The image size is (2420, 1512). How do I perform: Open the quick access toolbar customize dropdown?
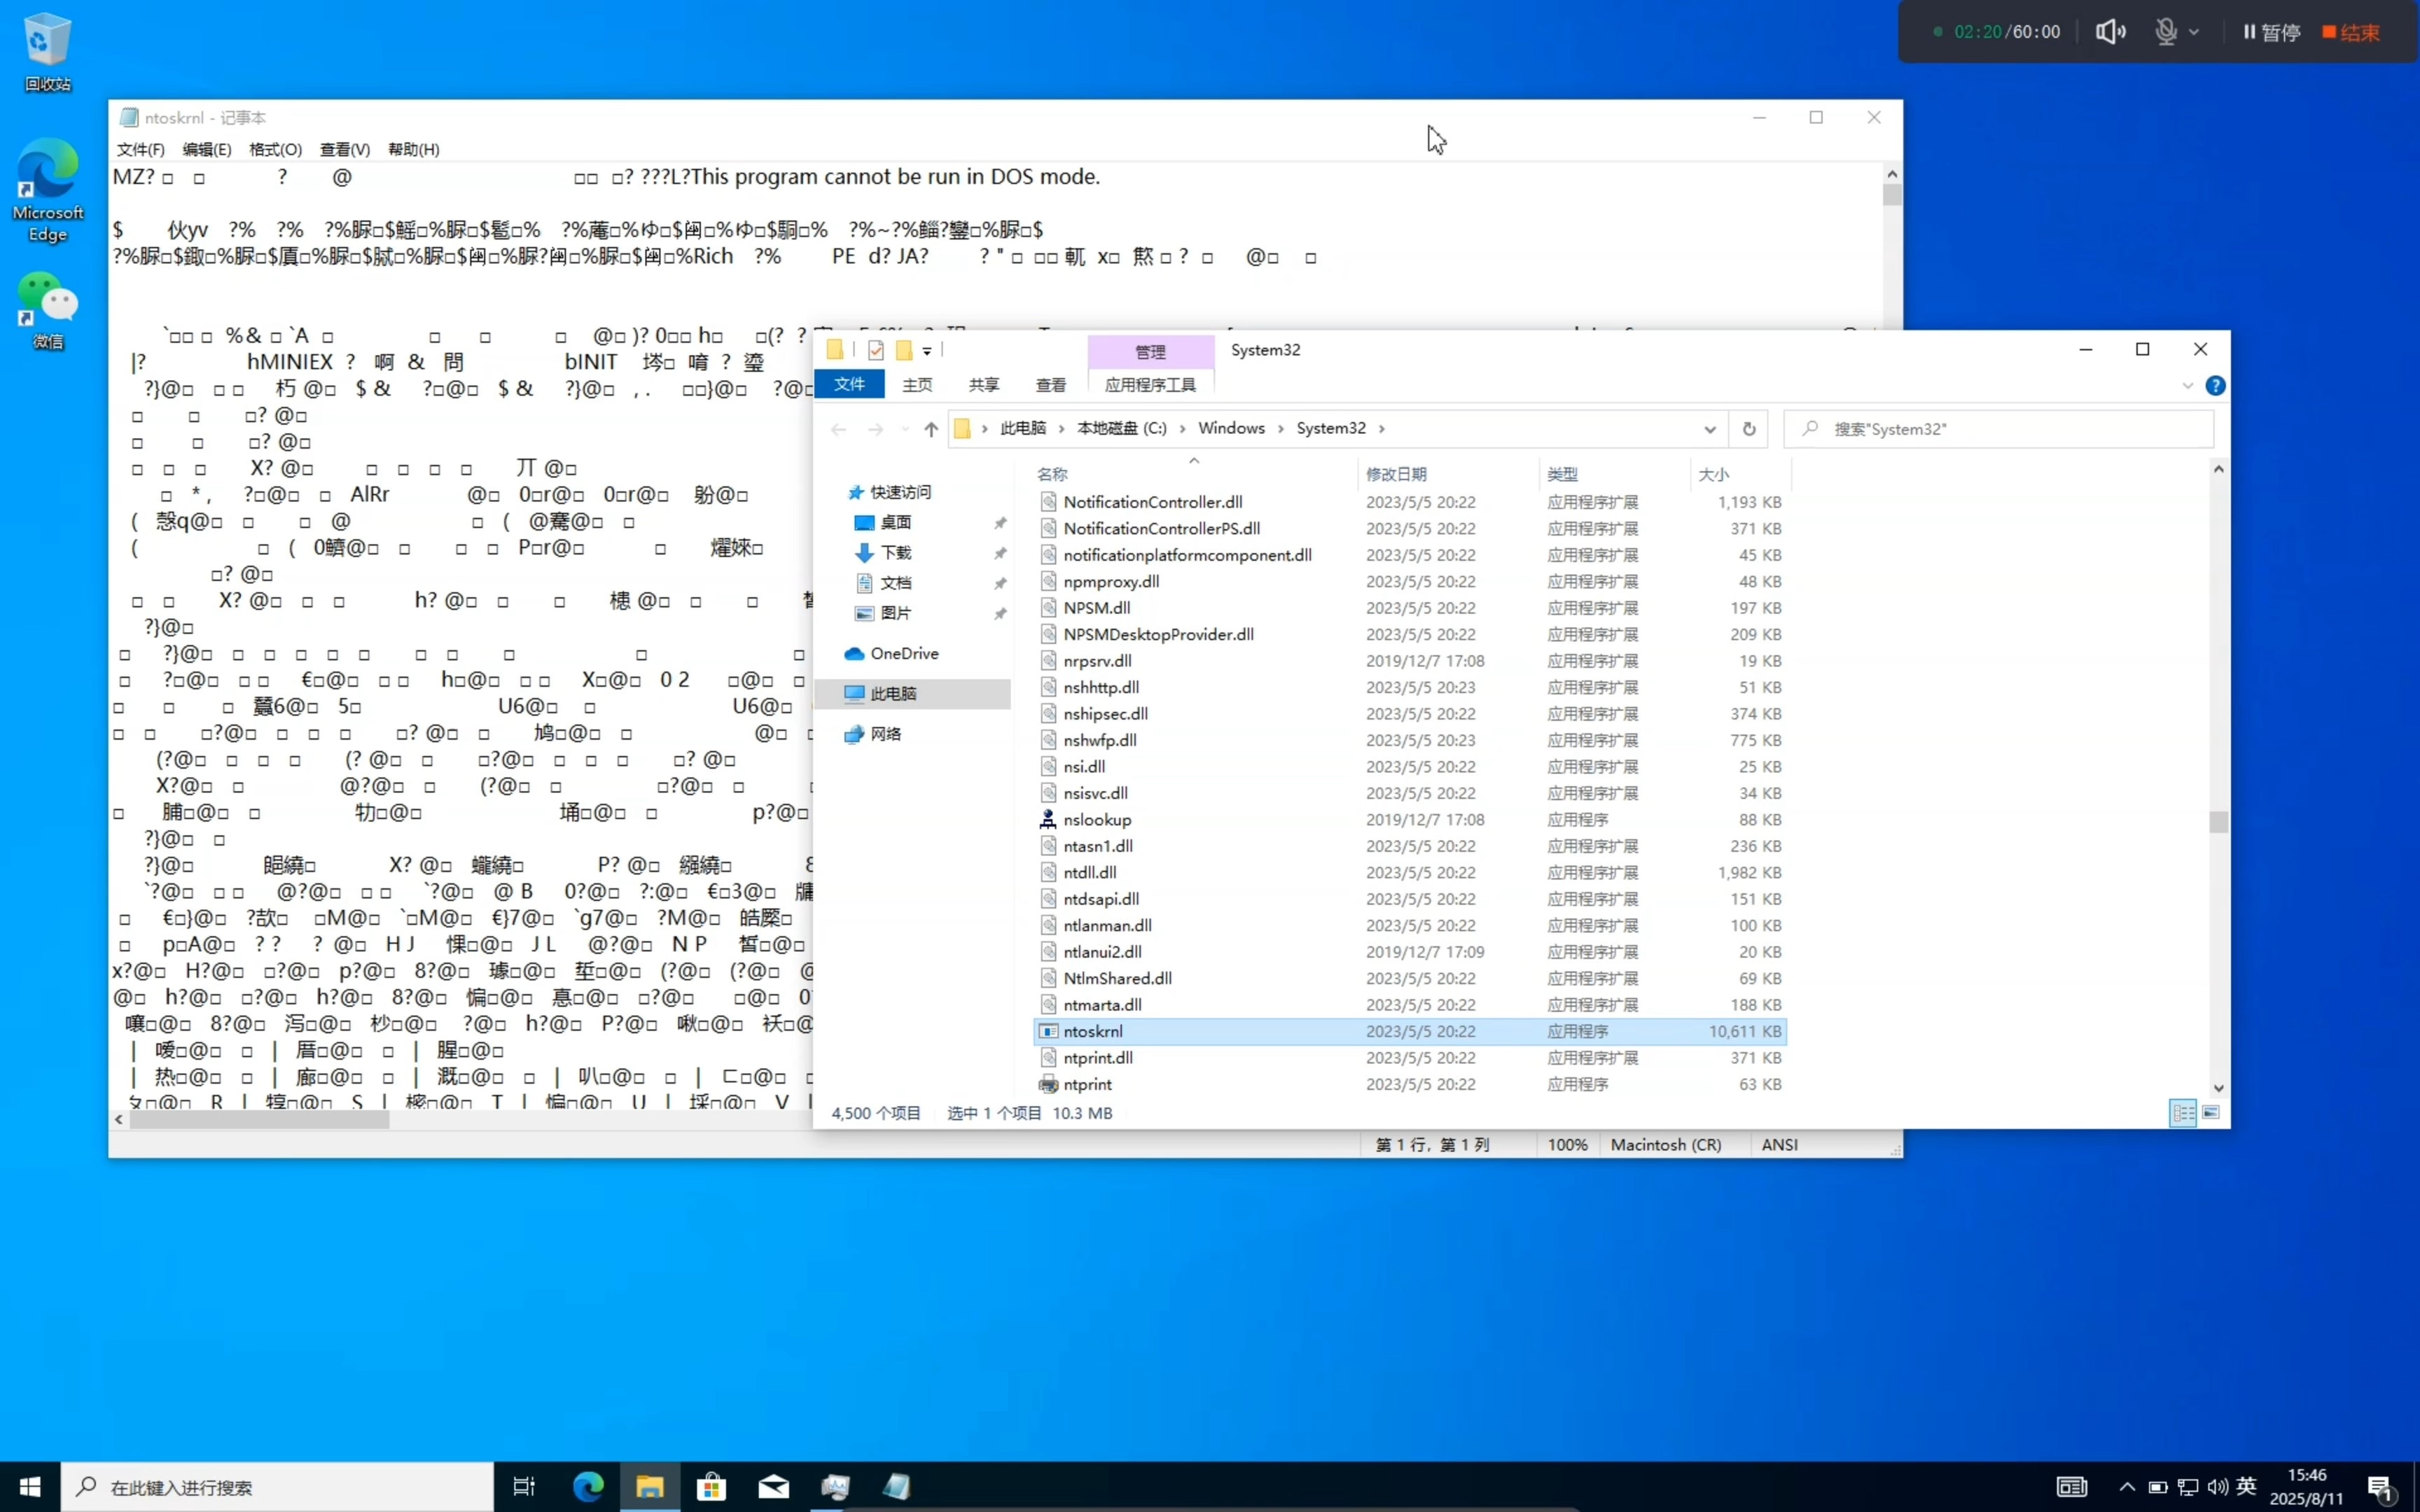[927, 350]
